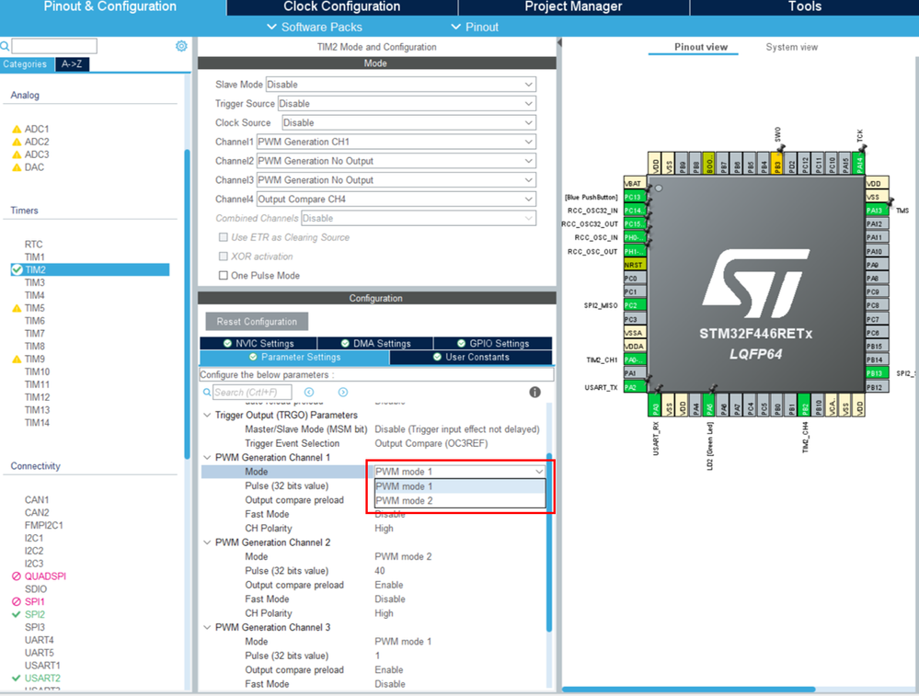919x696 pixels.
Task: Switch to the A->Z peripheral list tab
Action: (72, 63)
